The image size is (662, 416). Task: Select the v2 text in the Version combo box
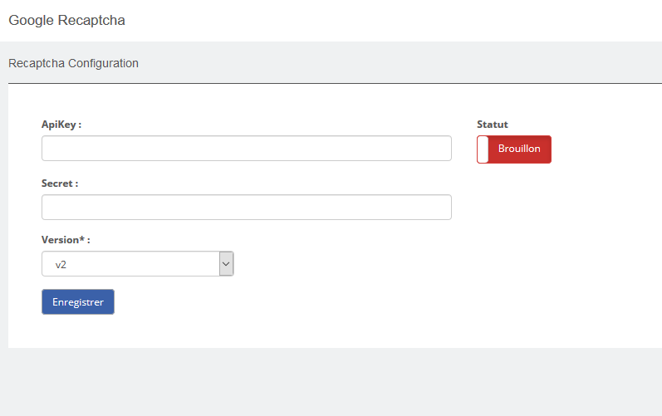(61, 265)
